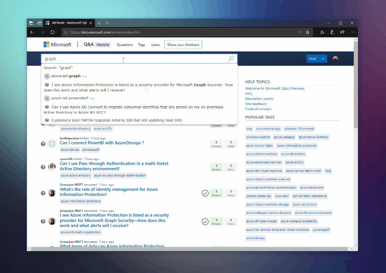Close the All Posts tab
The image size is (386, 273).
pos(91,23)
